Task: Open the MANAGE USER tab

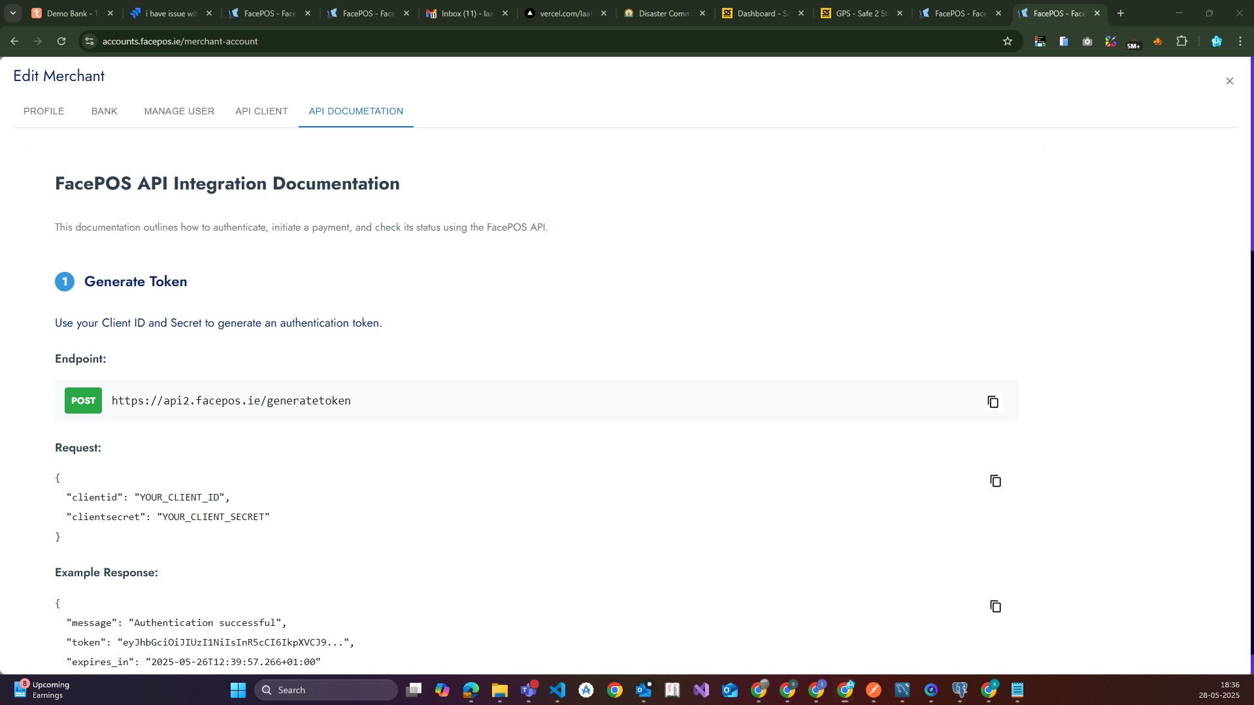Action: 179,111
